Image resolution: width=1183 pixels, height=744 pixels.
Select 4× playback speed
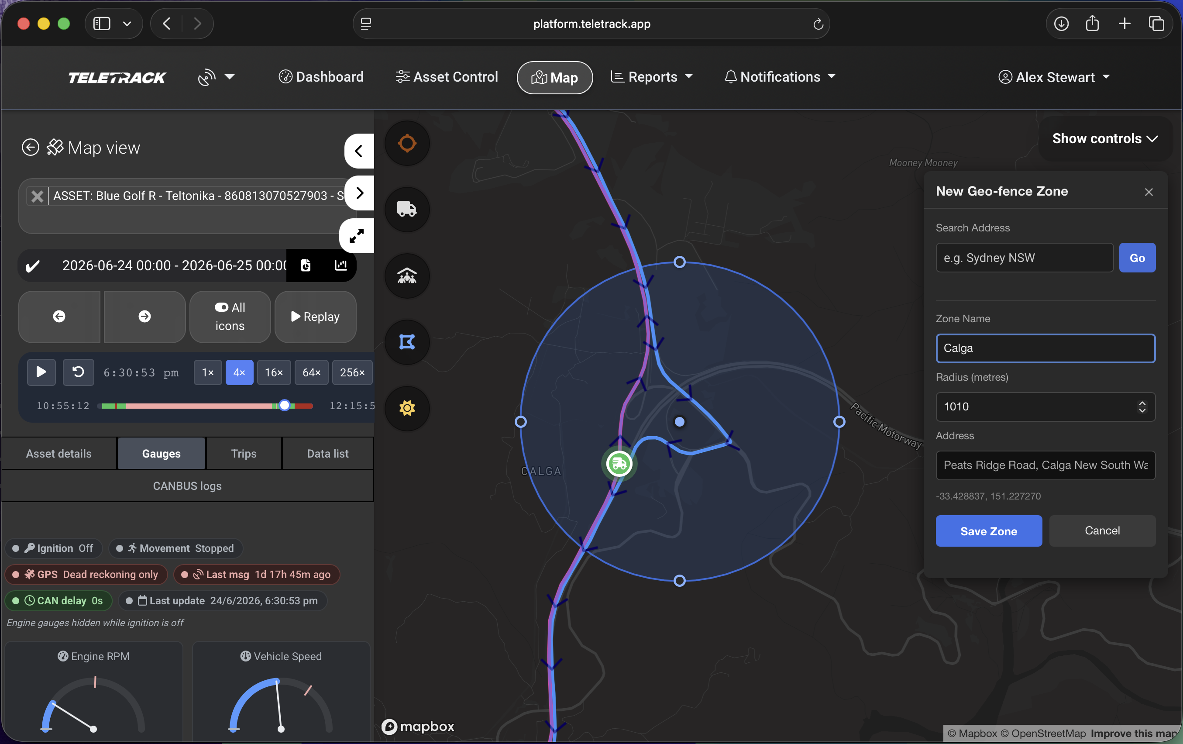[239, 372]
